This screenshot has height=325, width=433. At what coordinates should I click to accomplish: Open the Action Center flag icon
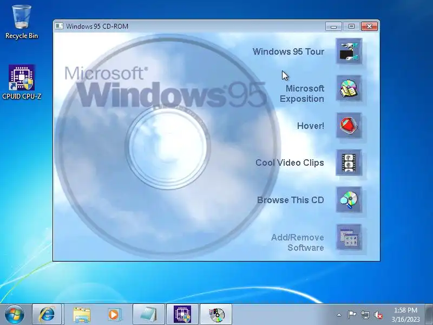point(352,315)
